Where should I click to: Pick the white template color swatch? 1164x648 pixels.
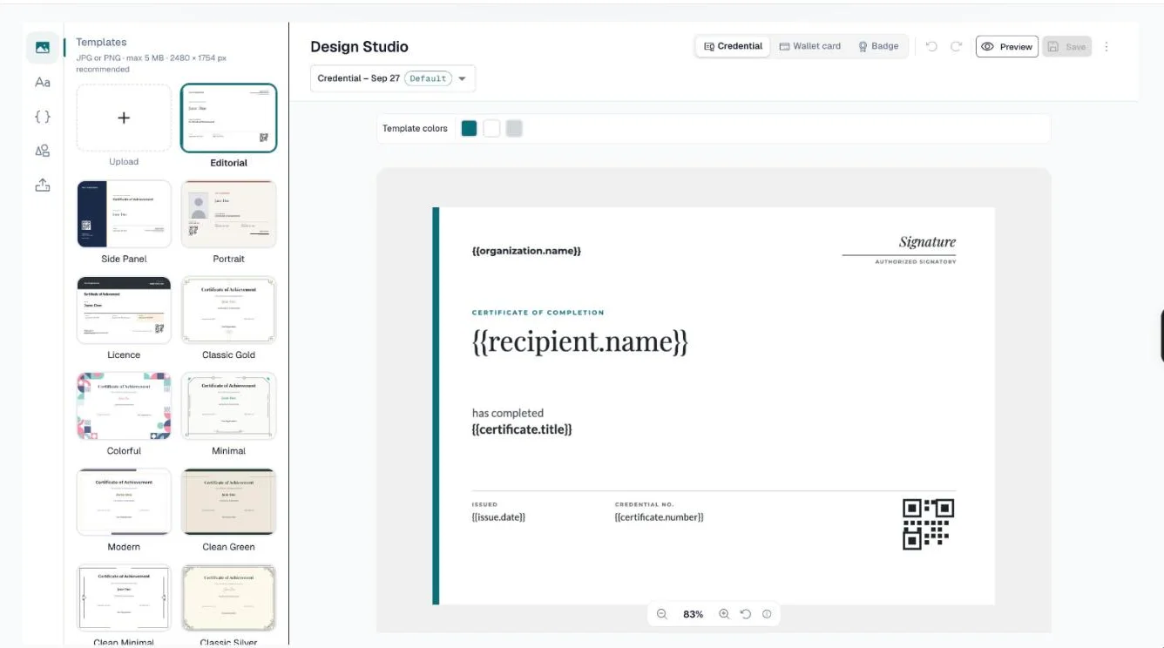pos(491,129)
